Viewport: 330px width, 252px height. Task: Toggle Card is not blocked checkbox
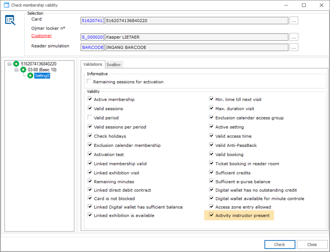(x=90, y=198)
